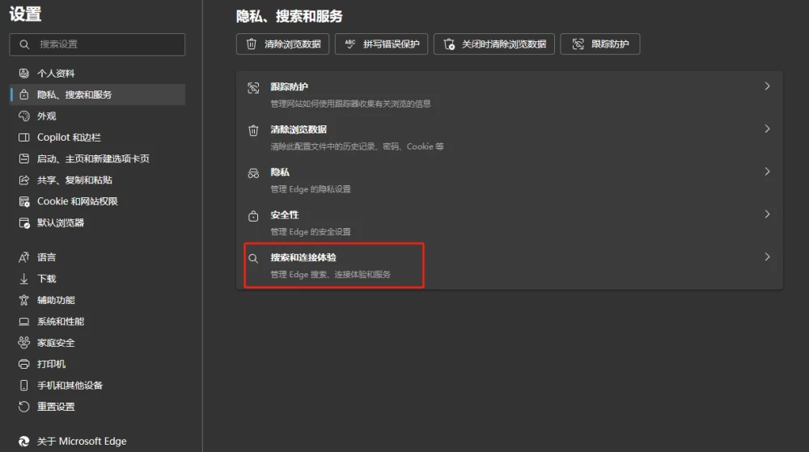Expand the 安全性 row chevron arrow

767,214
